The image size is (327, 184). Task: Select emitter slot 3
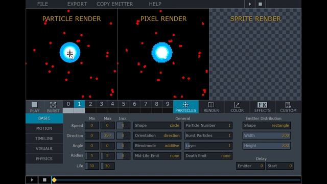pos(101,104)
